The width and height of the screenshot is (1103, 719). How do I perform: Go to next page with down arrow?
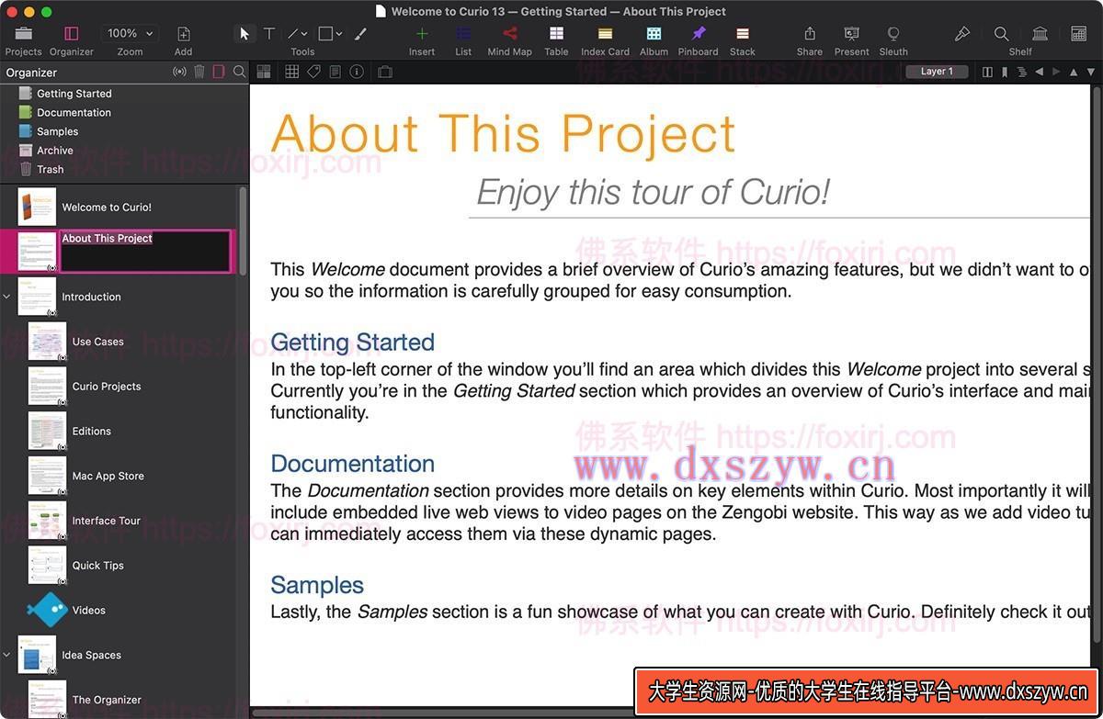pos(1090,72)
